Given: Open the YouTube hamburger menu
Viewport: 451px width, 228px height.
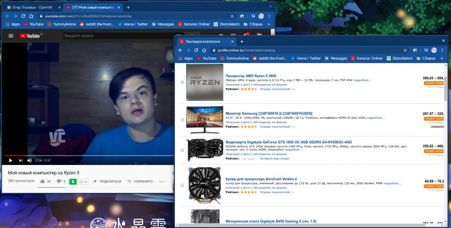Looking at the screenshot, I should pos(10,36).
